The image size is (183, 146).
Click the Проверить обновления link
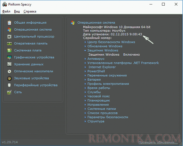coord(158,142)
